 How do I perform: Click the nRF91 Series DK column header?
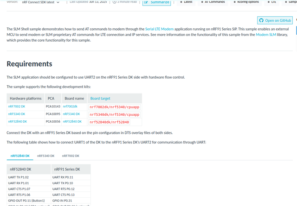pos(71,169)
